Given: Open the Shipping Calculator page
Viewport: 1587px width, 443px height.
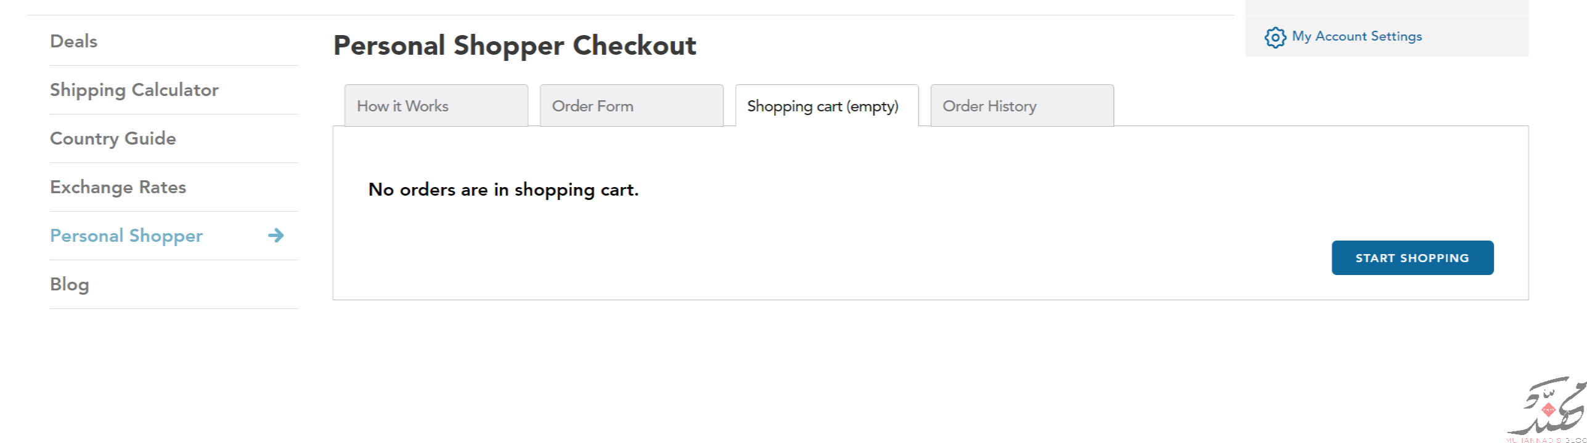Looking at the screenshot, I should [x=134, y=90].
